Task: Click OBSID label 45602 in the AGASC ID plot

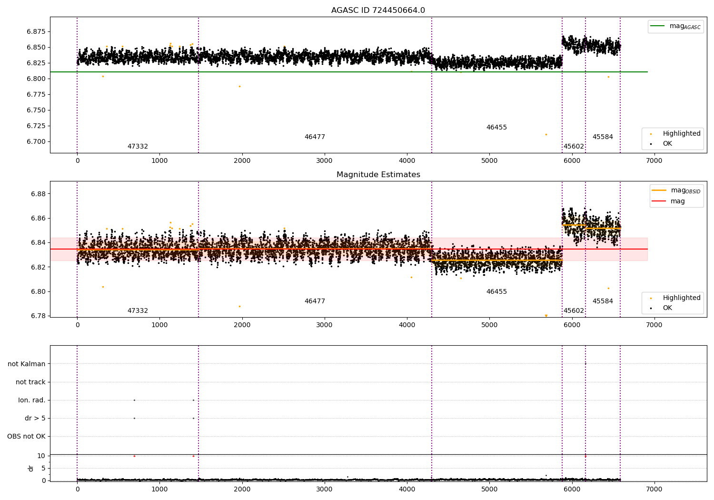Action: (x=574, y=146)
